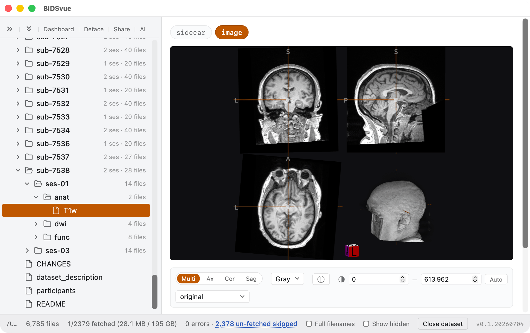The width and height of the screenshot is (530, 333).
Task: Switch to the Sag view mode
Action: point(251,279)
